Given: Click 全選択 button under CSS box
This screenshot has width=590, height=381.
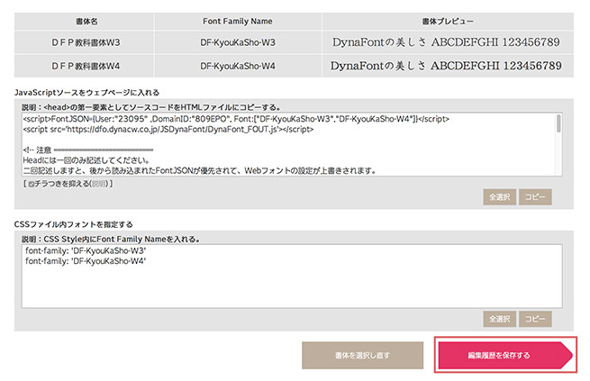Looking at the screenshot, I should [x=499, y=319].
